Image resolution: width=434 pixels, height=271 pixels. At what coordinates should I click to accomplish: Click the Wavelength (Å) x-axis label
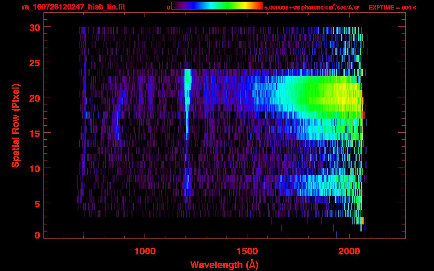click(x=224, y=265)
